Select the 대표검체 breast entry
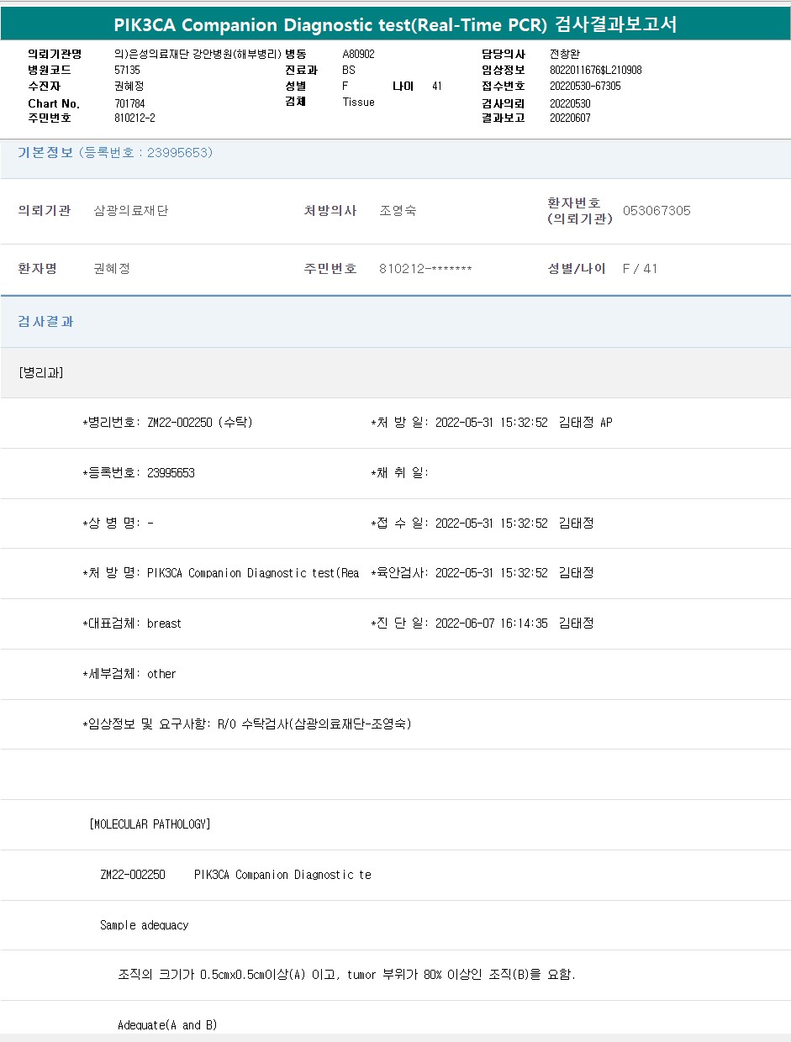 point(132,624)
